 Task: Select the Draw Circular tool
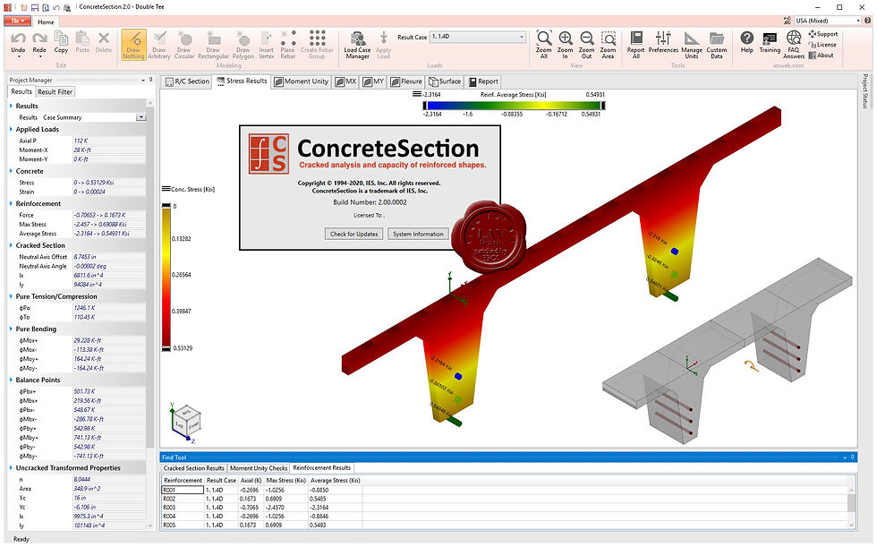(x=184, y=45)
